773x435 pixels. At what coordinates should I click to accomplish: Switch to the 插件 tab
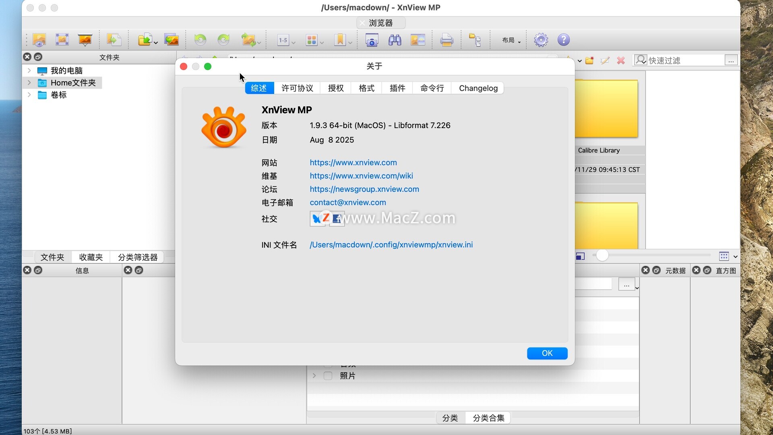point(397,88)
